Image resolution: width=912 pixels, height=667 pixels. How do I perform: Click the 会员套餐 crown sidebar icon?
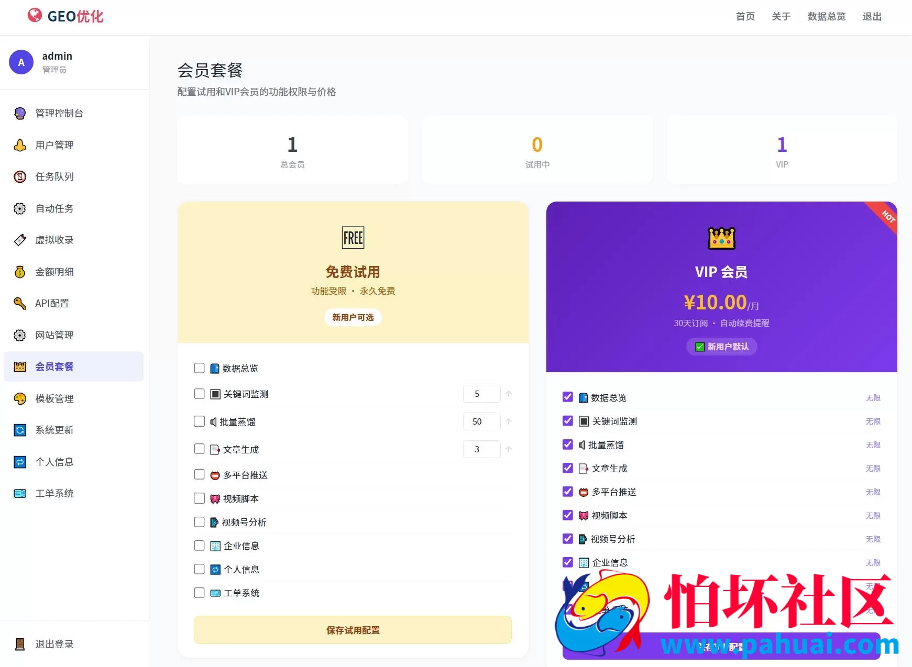tap(20, 366)
